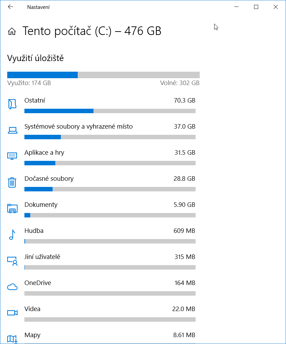Go back with the back arrow
Image resolution: width=286 pixels, height=344 pixels.
tap(10, 7)
